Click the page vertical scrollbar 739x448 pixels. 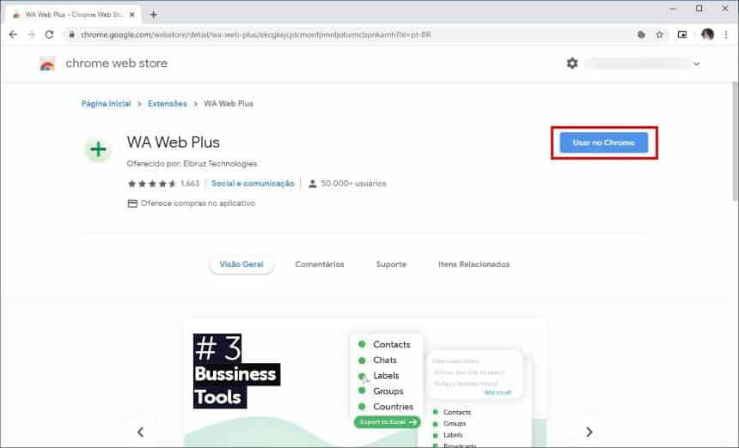(x=735, y=141)
